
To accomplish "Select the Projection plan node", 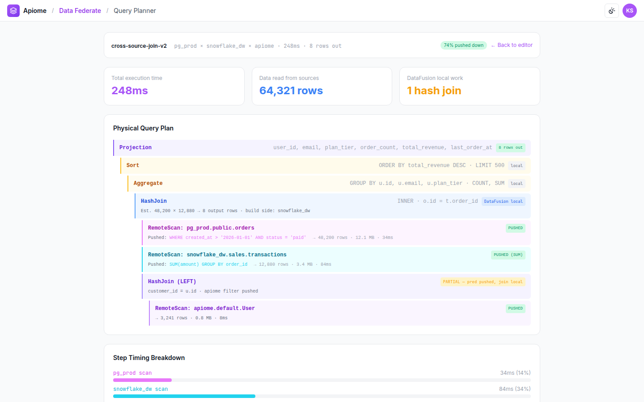I will tap(322, 148).
